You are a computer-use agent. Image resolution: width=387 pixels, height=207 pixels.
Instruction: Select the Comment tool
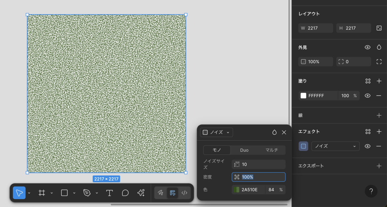click(125, 193)
